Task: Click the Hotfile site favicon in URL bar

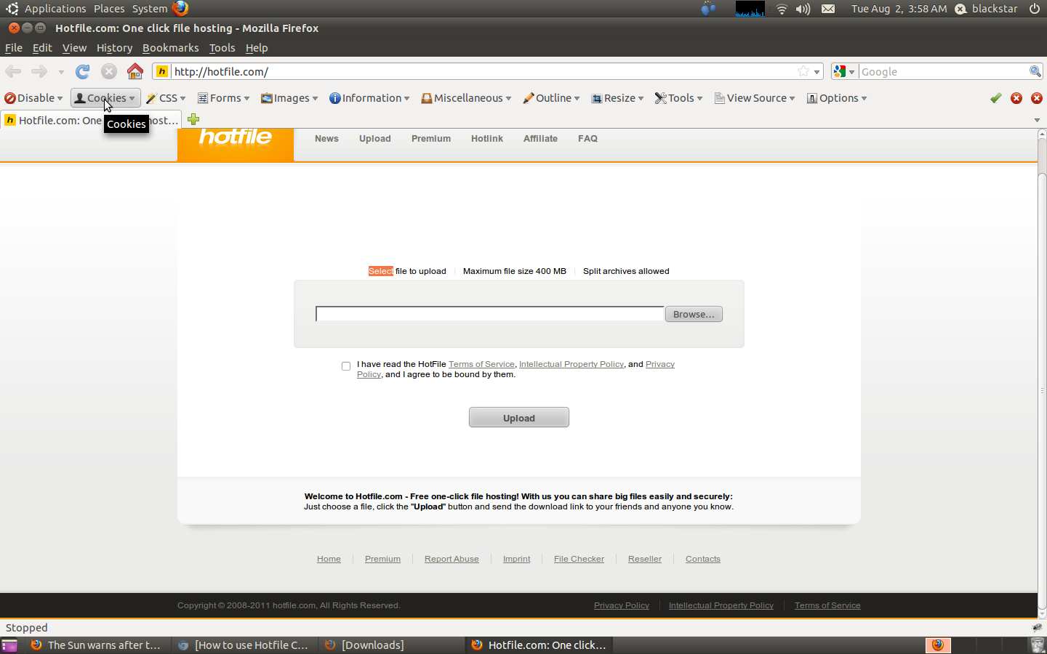Action: [162, 71]
